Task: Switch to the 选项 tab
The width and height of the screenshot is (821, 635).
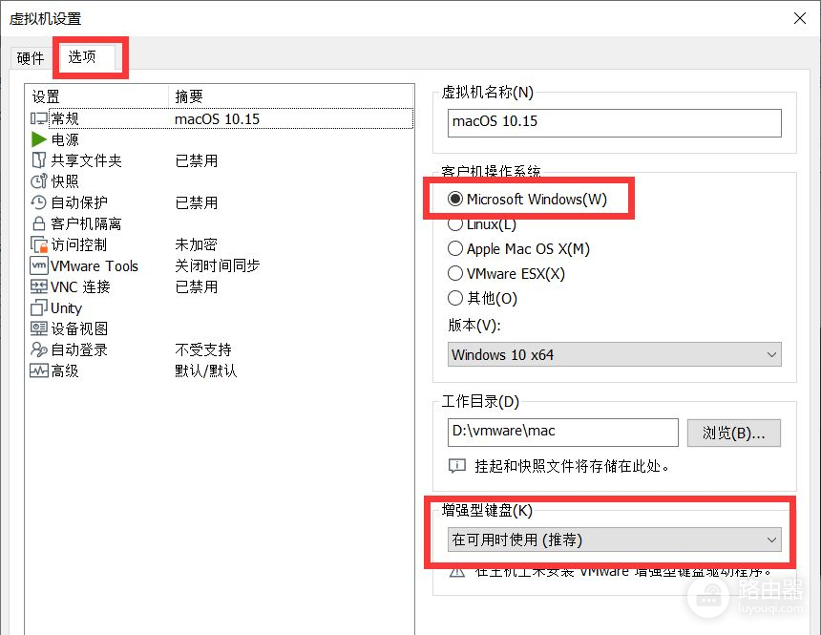Action: tap(82, 56)
